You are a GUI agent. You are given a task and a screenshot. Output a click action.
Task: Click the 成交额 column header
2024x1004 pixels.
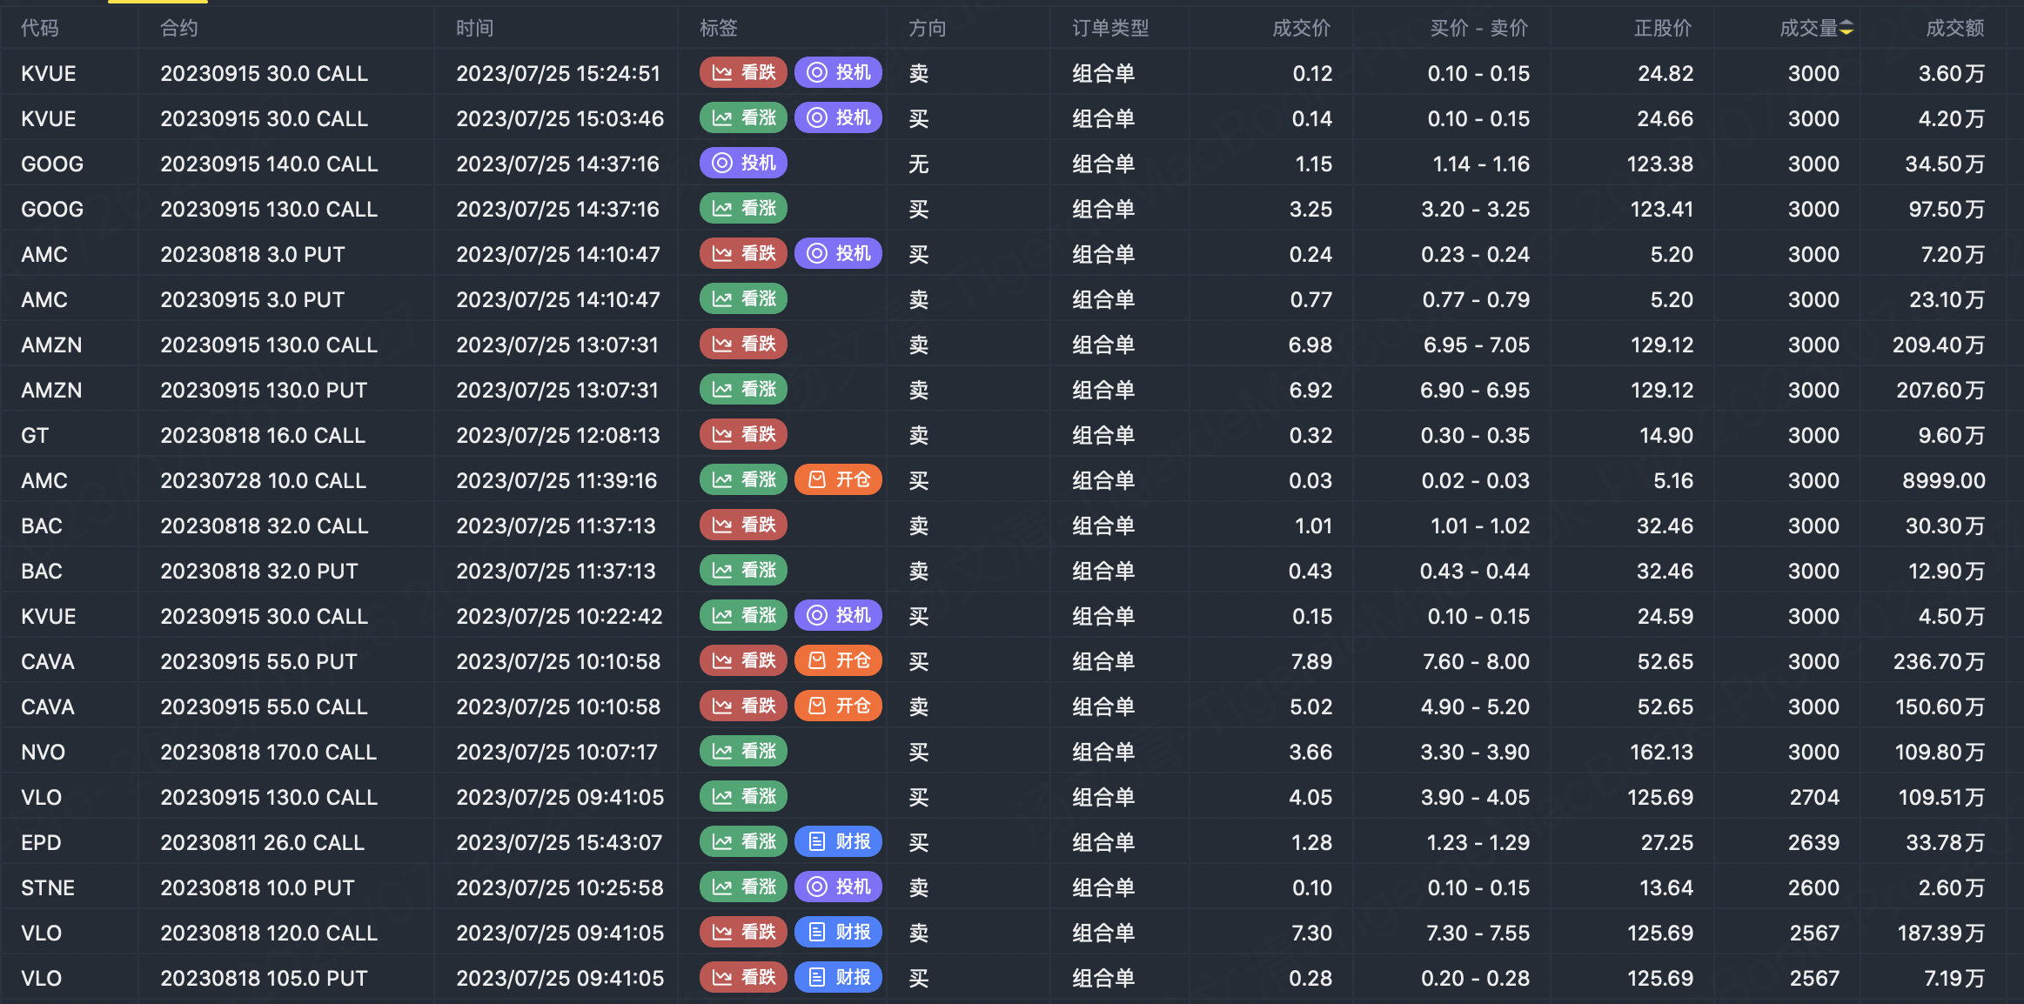click(1955, 29)
